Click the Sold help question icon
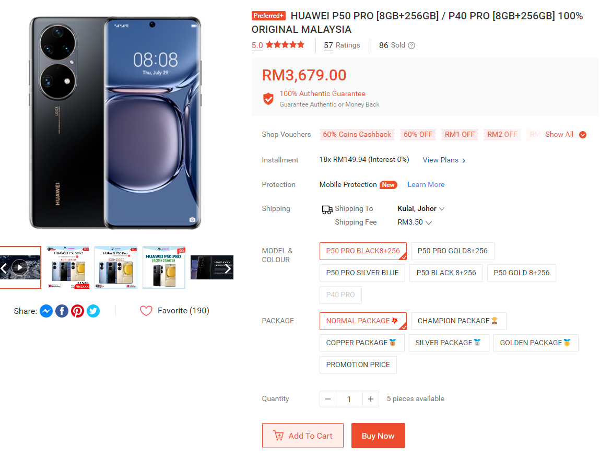This screenshot has height=458, width=600. 411,45
